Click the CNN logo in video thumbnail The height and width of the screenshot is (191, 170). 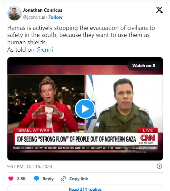(148, 138)
